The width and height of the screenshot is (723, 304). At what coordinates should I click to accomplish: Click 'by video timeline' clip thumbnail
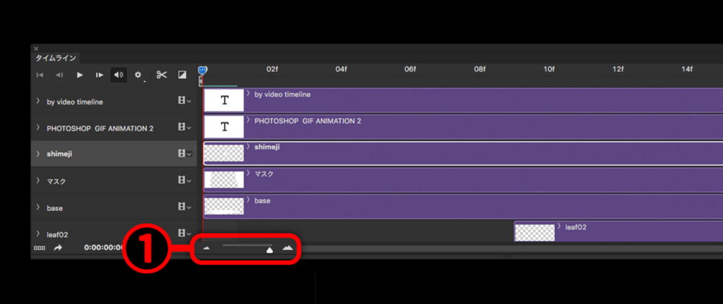coord(224,100)
